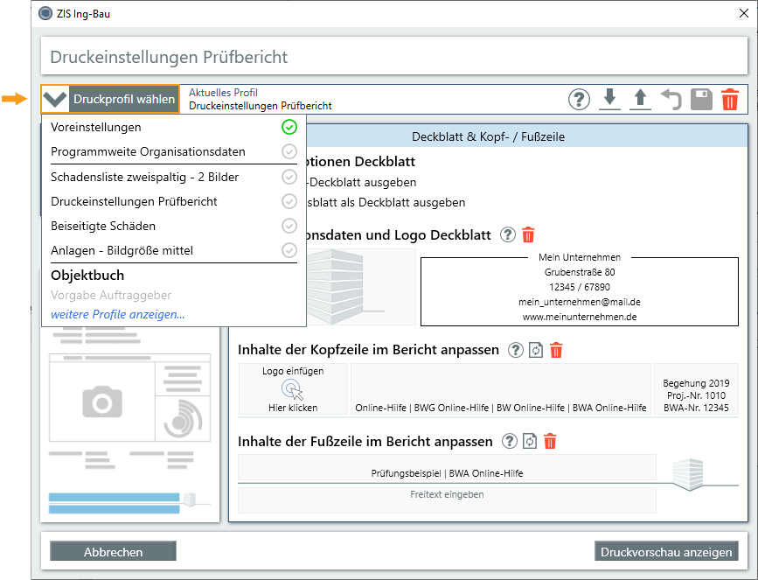Open help in the profile toolbar
758x580 pixels.
pos(580,99)
